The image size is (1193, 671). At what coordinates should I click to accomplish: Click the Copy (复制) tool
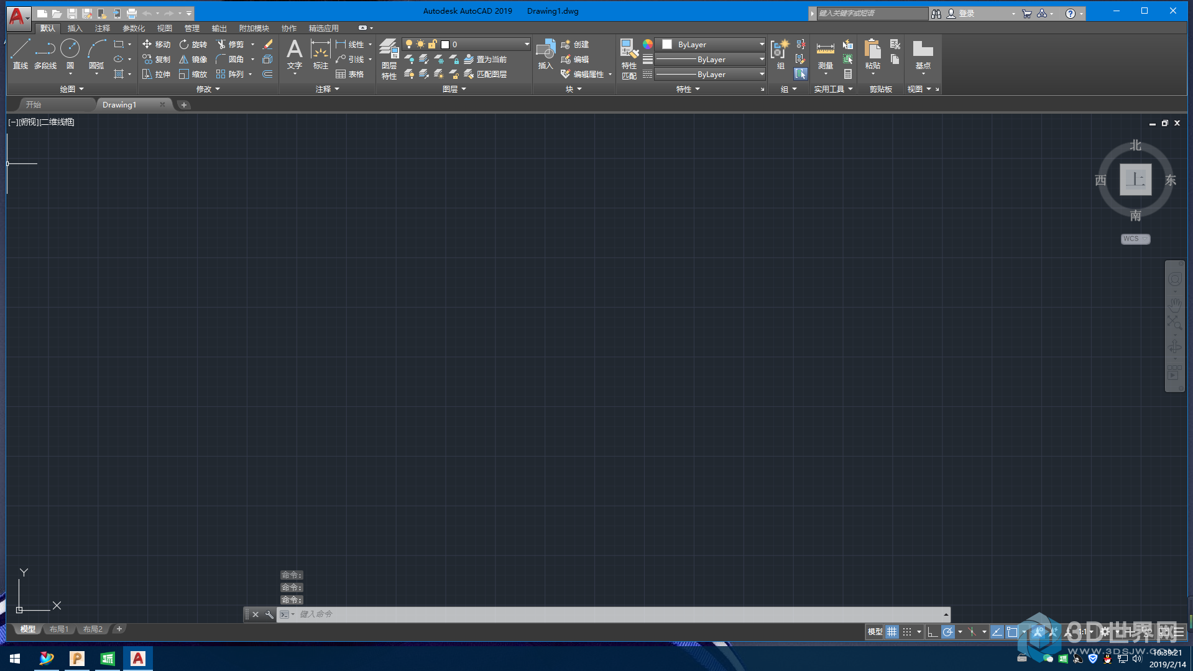coord(156,59)
